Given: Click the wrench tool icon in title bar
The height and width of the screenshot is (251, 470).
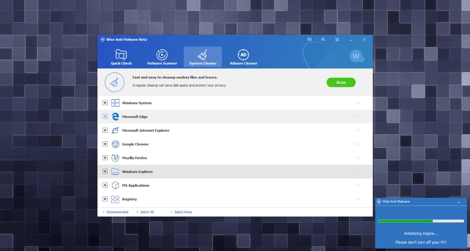Looking at the screenshot, I should [323, 40].
